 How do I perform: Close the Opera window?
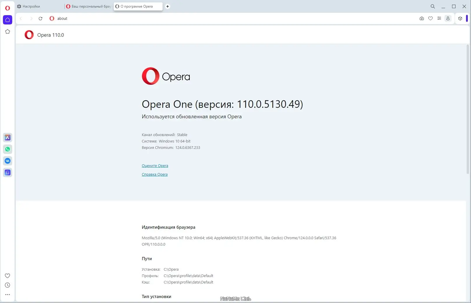[464, 6]
